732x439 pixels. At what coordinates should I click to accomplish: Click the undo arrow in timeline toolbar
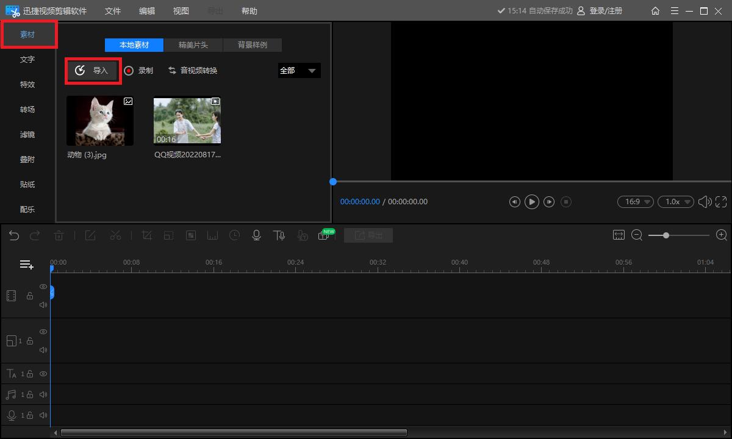click(14, 235)
